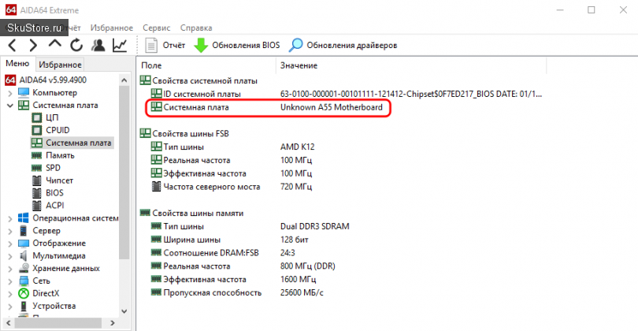Select the ЦП item in the tree
The width and height of the screenshot is (638, 331).
click(45, 117)
